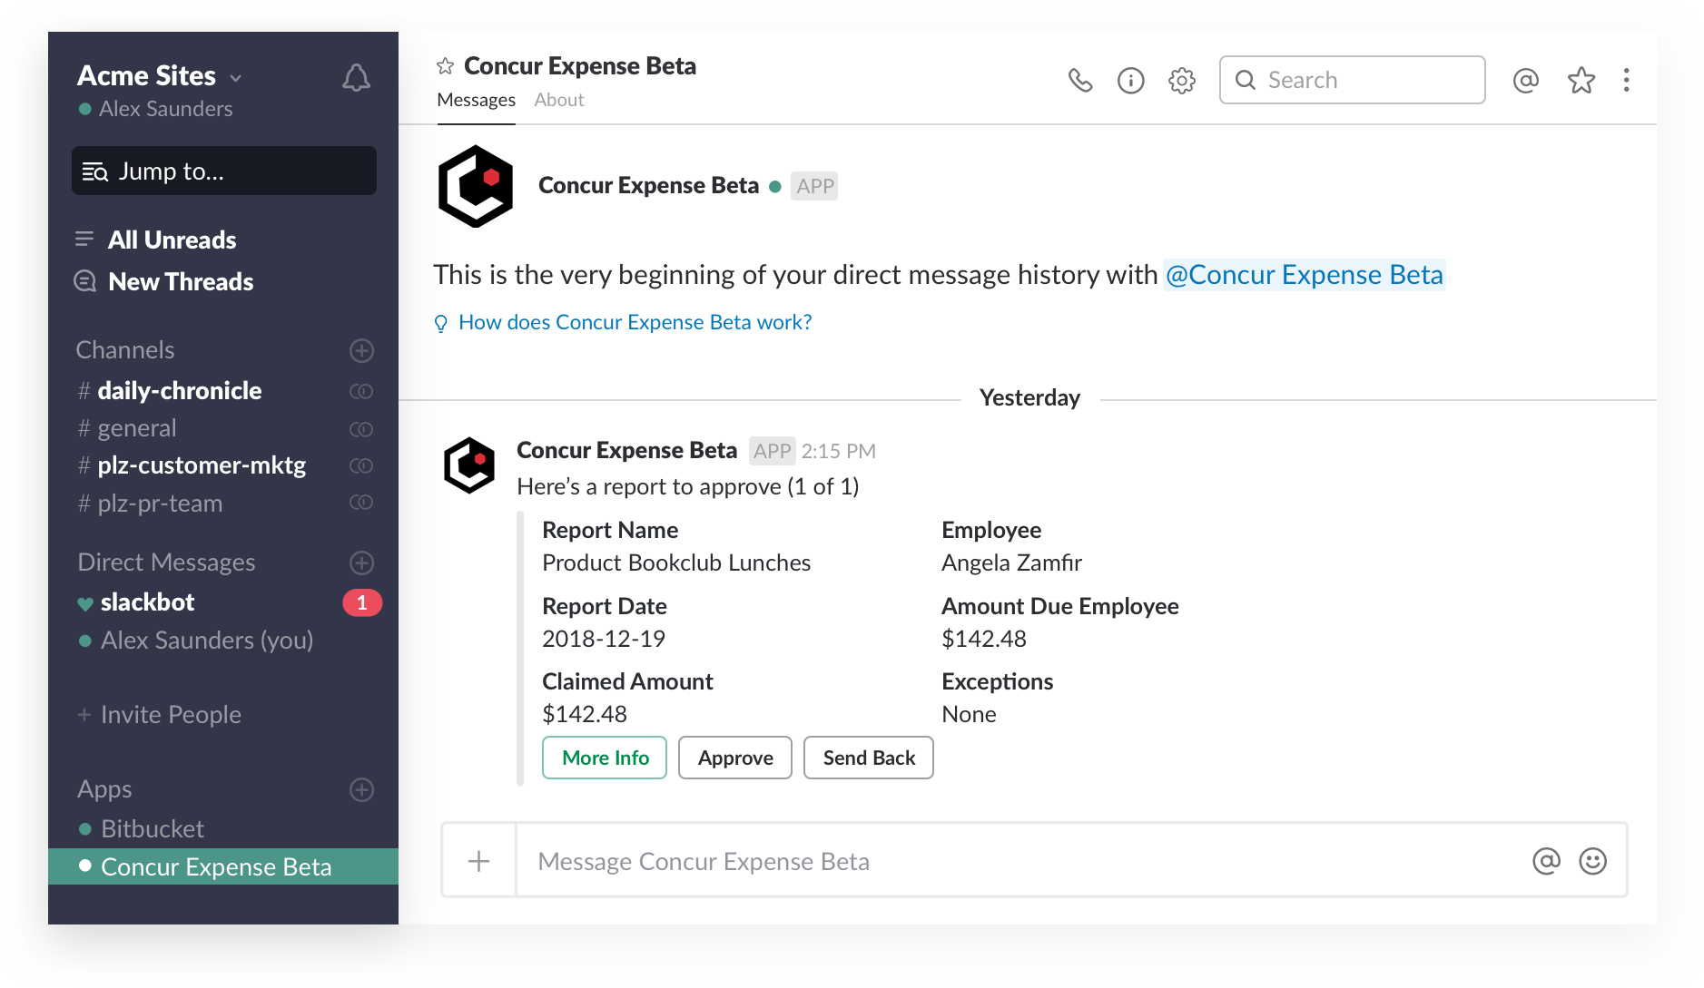The width and height of the screenshot is (1704, 988).
Task: Start a new direct message via the plus
Action: [x=361, y=562]
